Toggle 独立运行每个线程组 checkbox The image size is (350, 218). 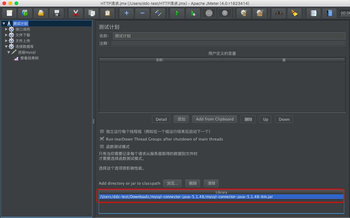pos(102,131)
